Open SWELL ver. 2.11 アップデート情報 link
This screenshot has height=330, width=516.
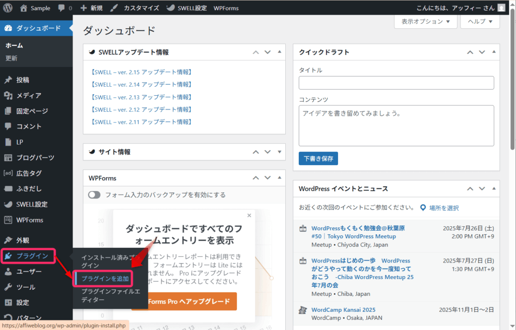142,122
